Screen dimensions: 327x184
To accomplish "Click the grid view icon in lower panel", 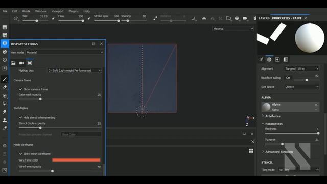I will [x=251, y=151].
